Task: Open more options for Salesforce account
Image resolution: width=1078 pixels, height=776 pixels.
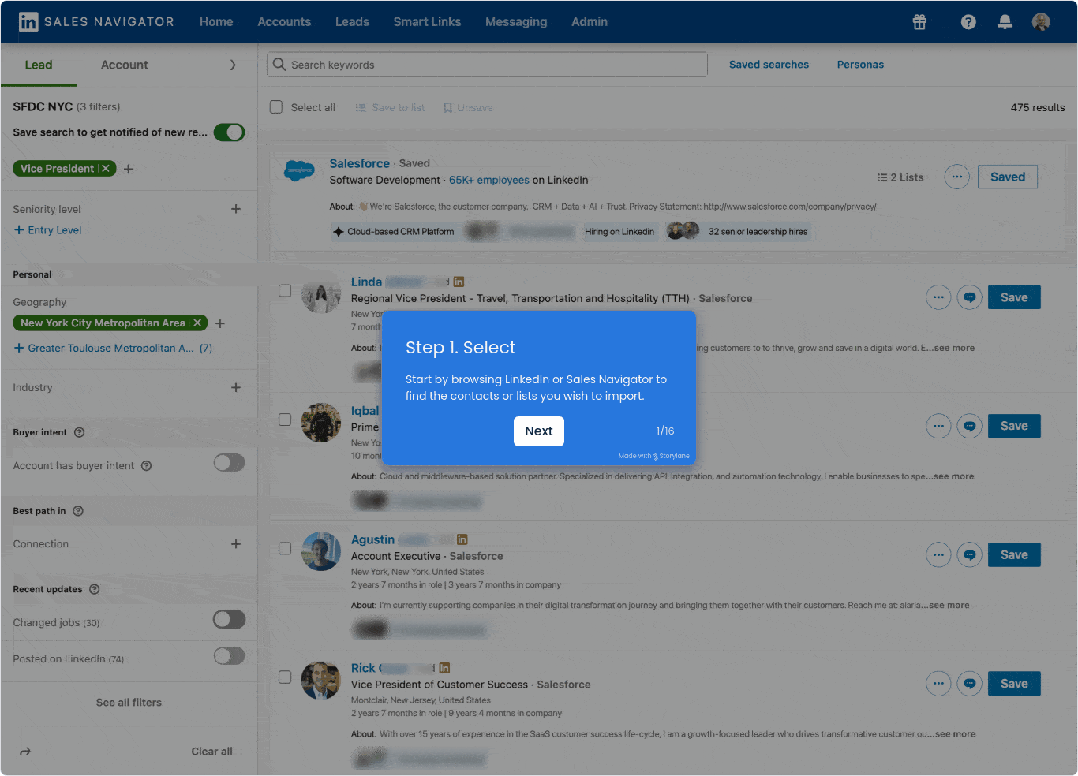Action: click(956, 177)
